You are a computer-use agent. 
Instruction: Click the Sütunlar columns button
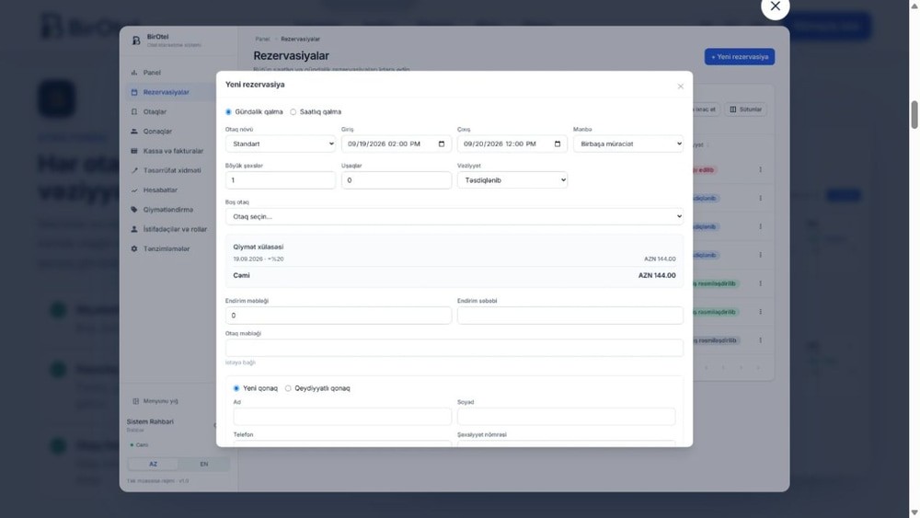(x=745, y=109)
